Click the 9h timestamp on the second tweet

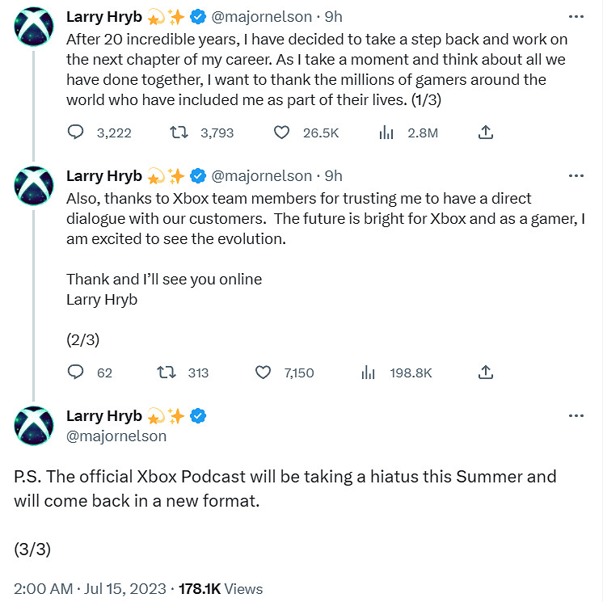333,175
